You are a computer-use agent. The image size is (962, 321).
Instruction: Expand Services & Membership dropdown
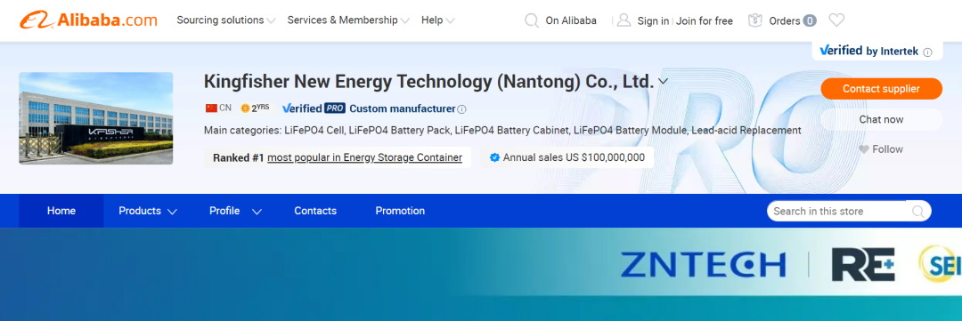(348, 20)
